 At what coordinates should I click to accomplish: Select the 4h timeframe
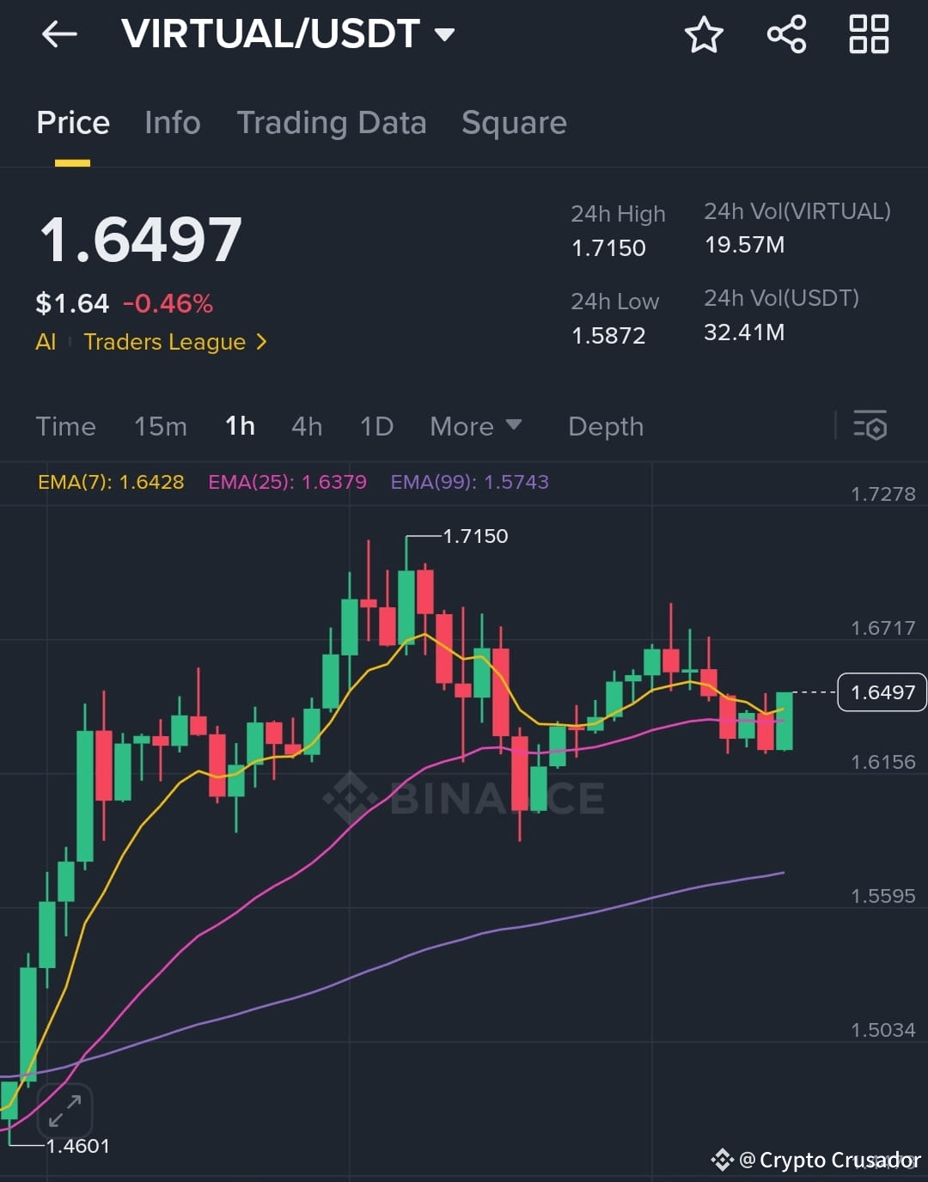pos(307,426)
